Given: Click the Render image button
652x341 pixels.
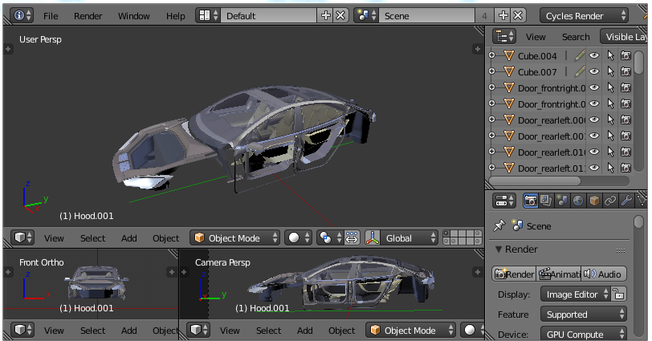Looking at the screenshot, I should point(515,274).
